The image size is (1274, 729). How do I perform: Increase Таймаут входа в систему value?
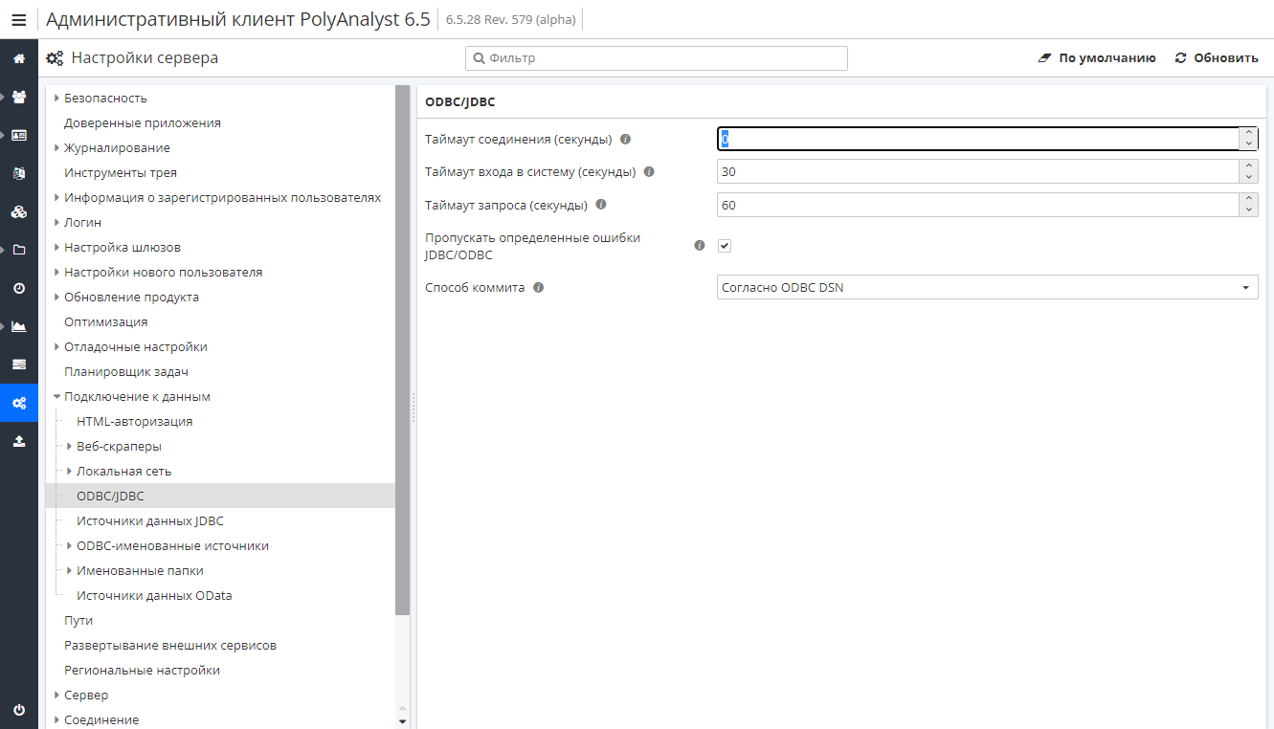tap(1248, 166)
